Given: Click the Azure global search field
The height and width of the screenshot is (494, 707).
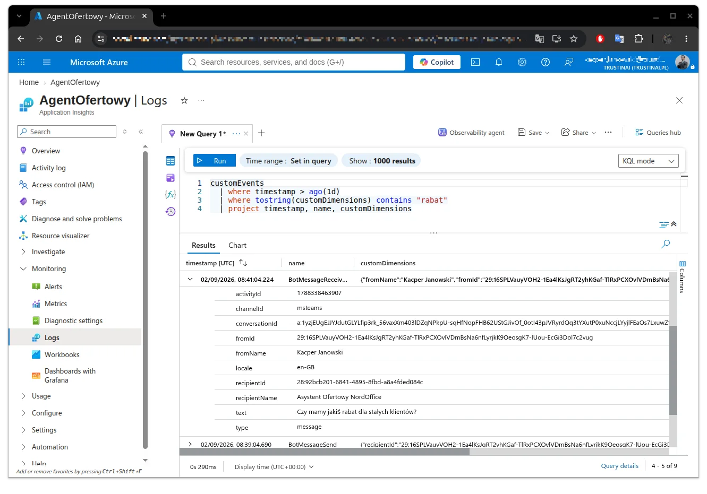Looking at the screenshot, I should click(293, 62).
